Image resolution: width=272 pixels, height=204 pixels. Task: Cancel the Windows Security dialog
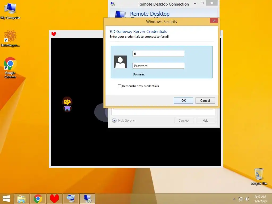click(x=205, y=101)
